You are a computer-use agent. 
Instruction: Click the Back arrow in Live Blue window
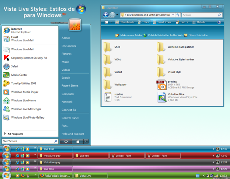coord(106,15)
